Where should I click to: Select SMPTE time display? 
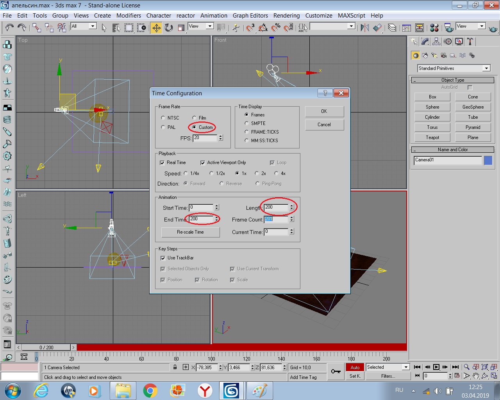pos(246,123)
